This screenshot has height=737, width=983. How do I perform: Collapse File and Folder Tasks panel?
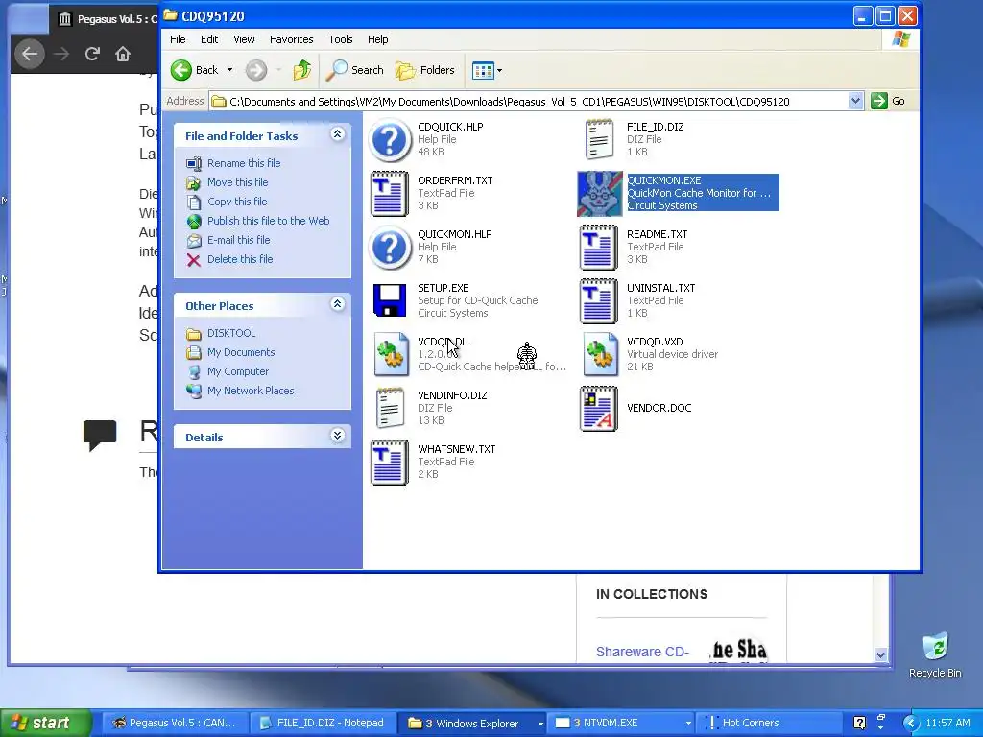337,134
